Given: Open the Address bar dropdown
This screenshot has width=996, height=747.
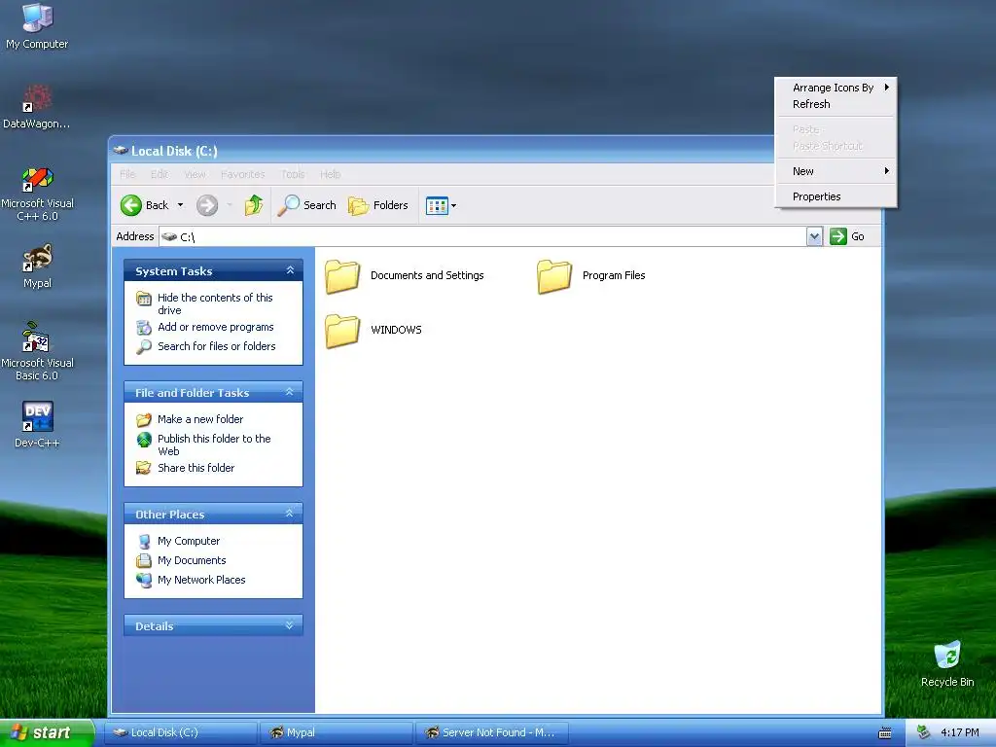Looking at the screenshot, I should [x=814, y=236].
